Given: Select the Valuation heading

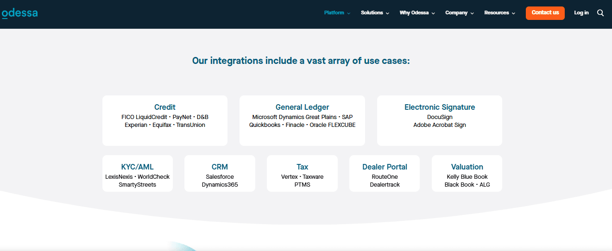Looking at the screenshot, I should point(467,167).
